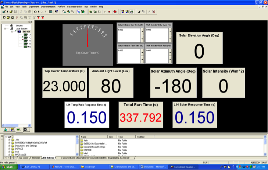Click the red REP stop square icon
268x170 pixels.
click(x=43, y=17)
